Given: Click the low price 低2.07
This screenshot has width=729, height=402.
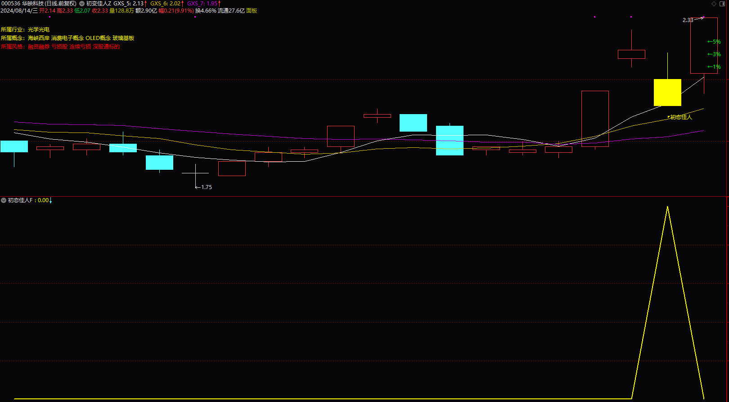Looking at the screenshot, I should click(x=82, y=11).
